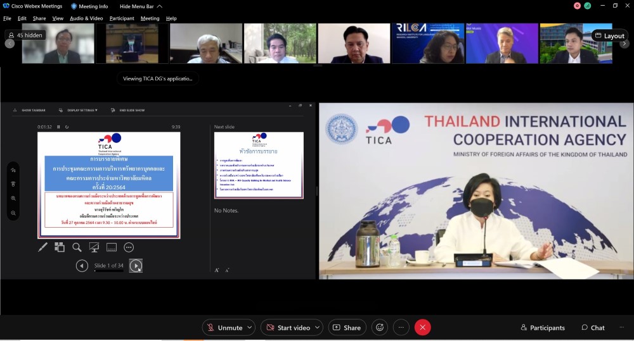Black out the slide show screen

(x=94, y=247)
